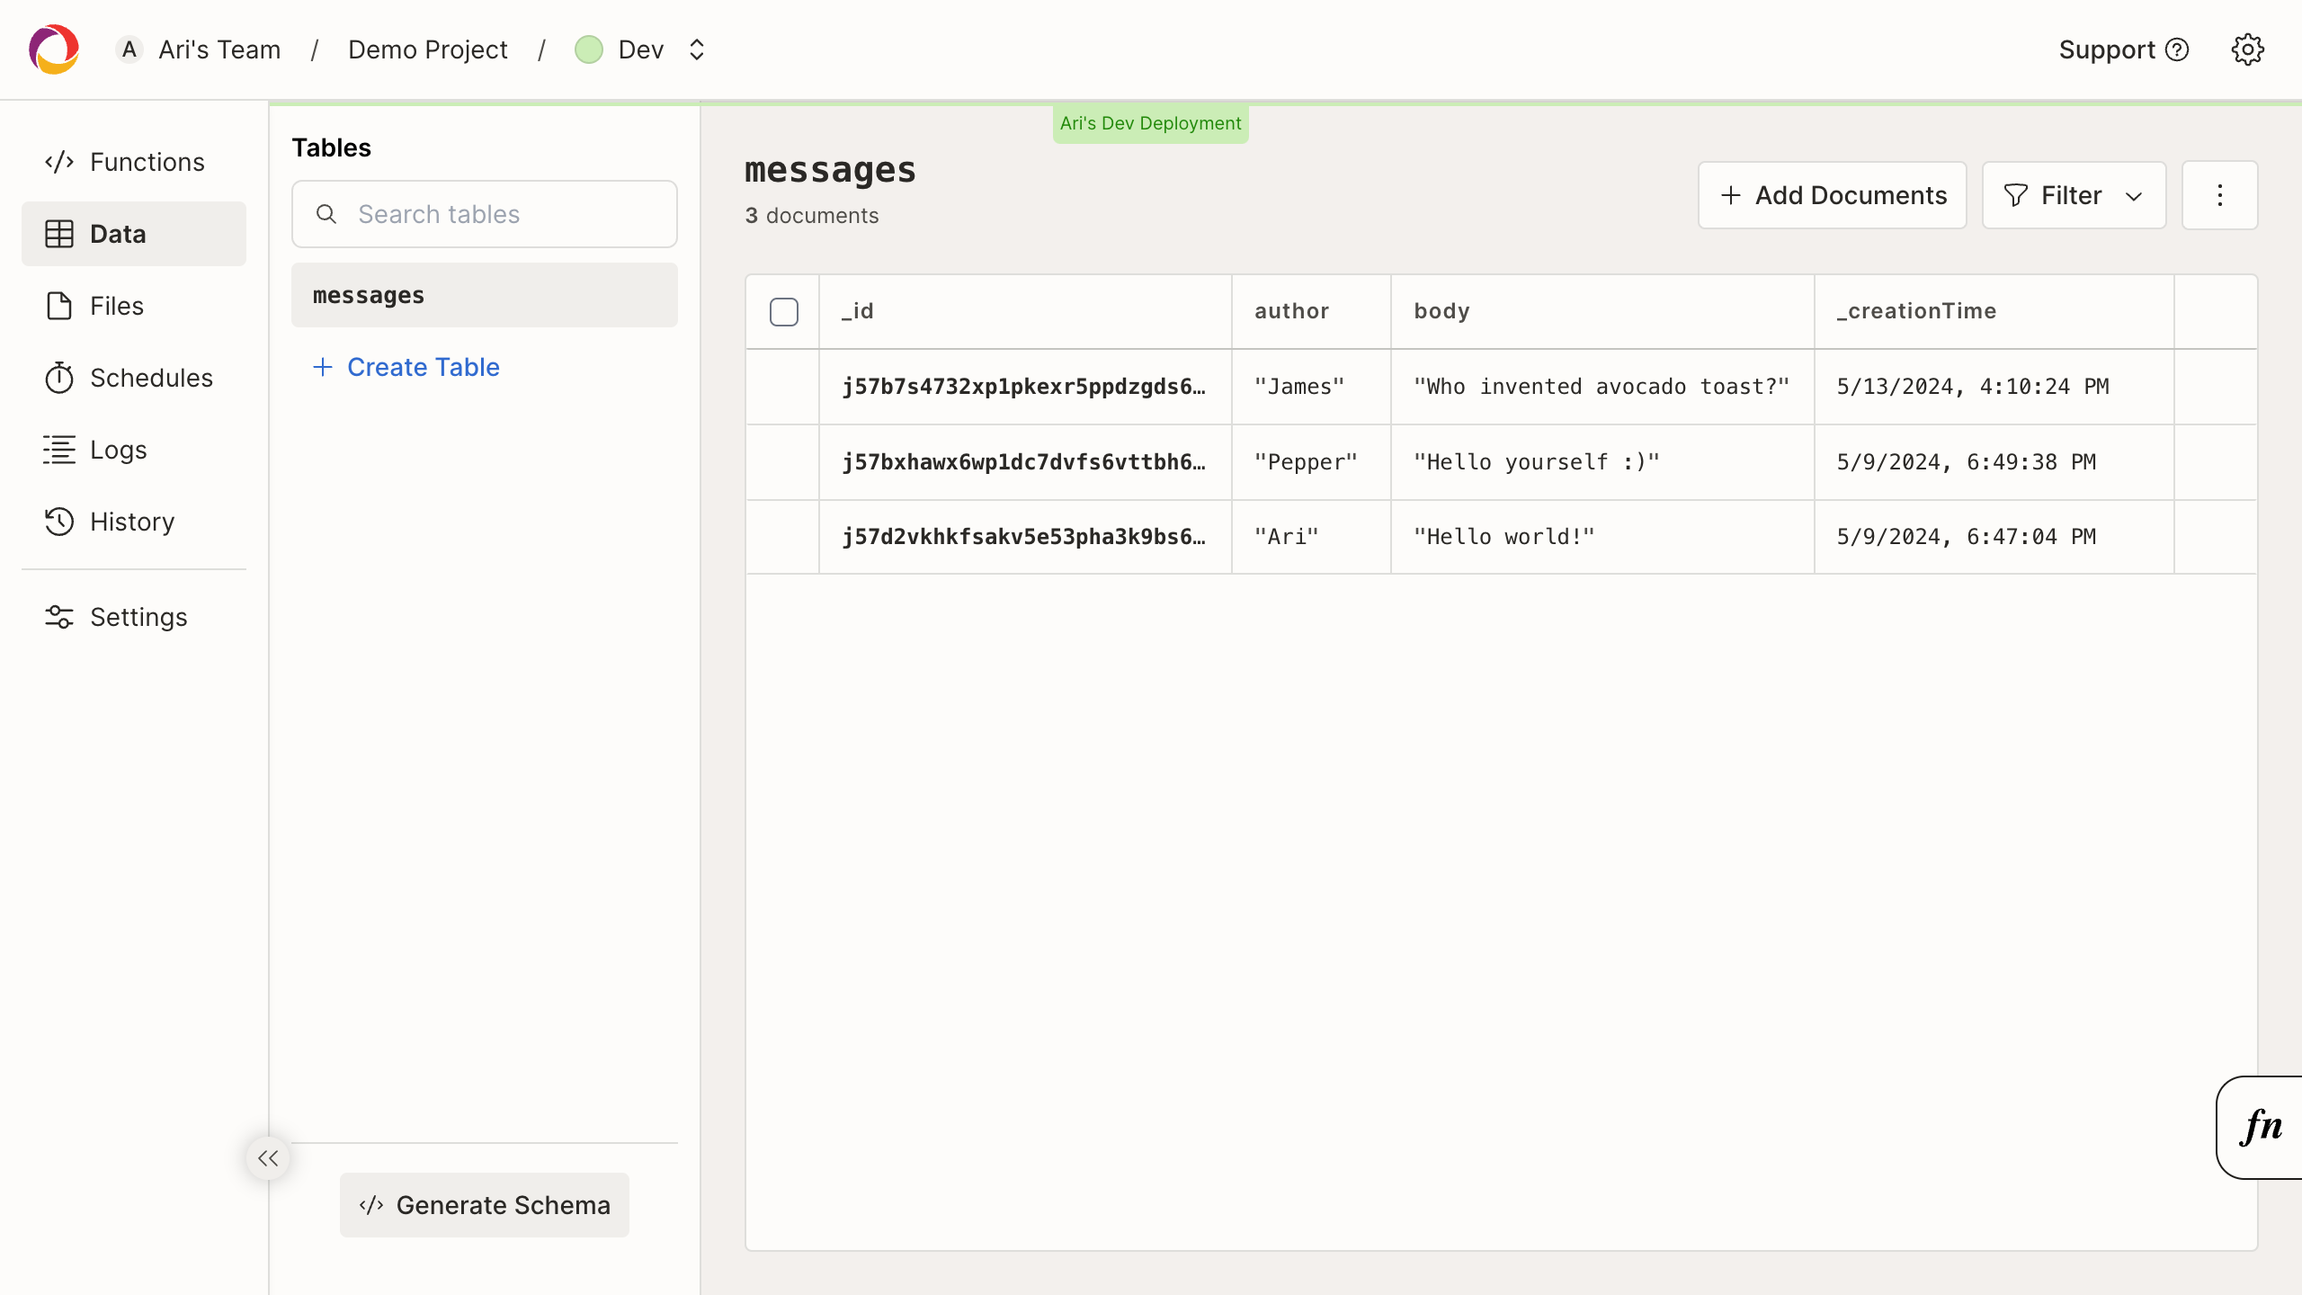Screen dimensions: 2302x1295
Task: Click the search magnifier icon
Action: click(326, 214)
